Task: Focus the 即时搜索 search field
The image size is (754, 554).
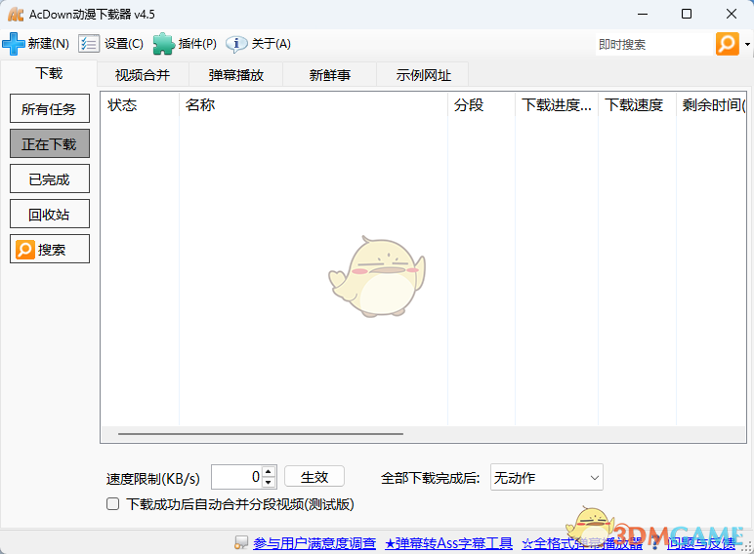Action: click(655, 44)
